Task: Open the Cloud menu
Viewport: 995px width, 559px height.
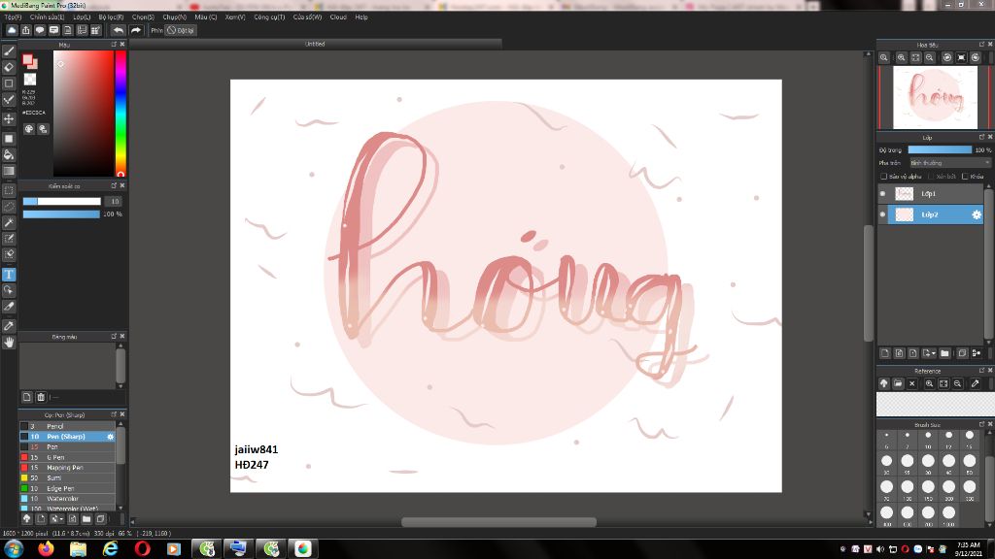Action: point(338,17)
